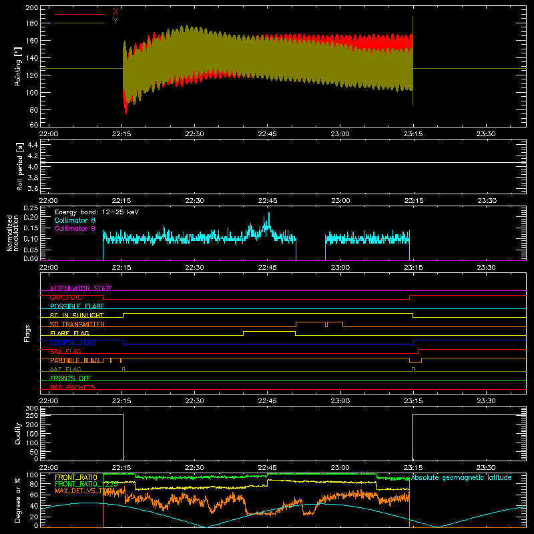
Task: Click the olive Y legend label
Action: pos(115,21)
